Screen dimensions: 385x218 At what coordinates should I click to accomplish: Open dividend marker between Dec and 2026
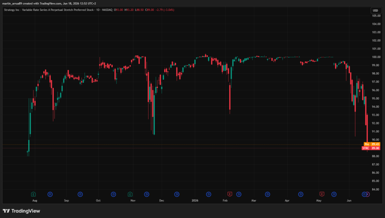[x=177, y=194]
